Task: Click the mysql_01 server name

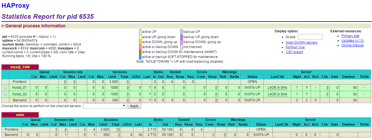Action: [19, 88]
